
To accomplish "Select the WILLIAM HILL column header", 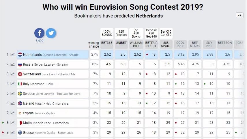I will pos(136,44).
